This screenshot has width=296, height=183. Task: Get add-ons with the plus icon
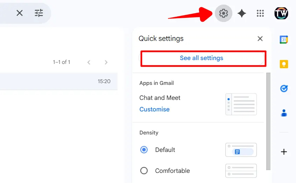284,152
